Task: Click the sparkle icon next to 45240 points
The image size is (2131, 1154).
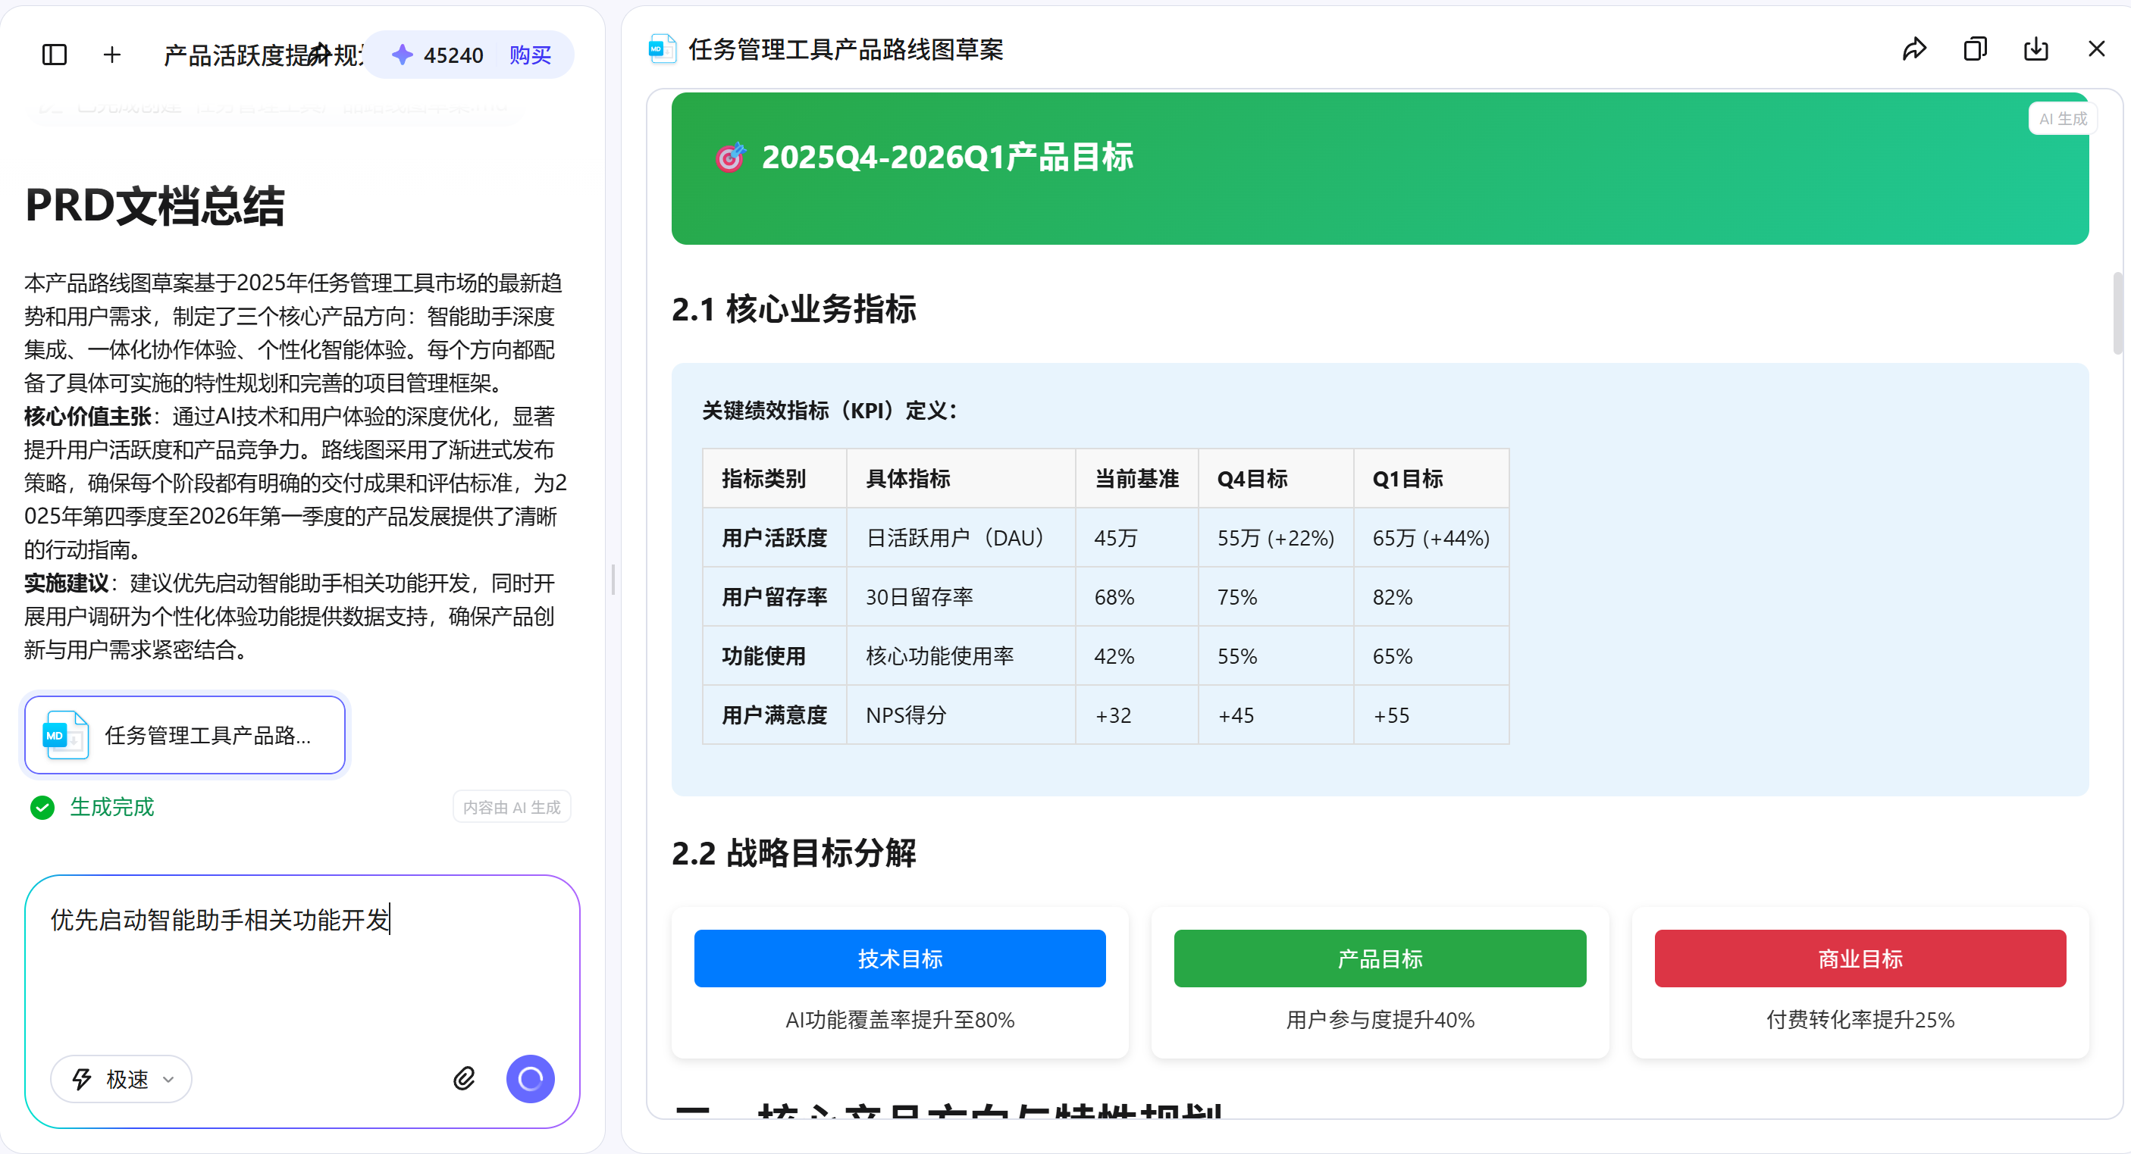Action: (x=402, y=54)
